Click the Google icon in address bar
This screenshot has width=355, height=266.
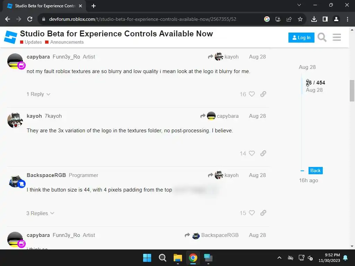tap(267, 19)
